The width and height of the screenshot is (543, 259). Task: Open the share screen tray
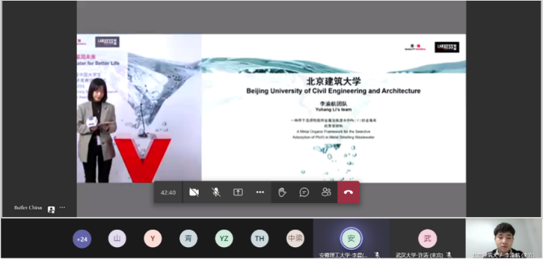click(238, 192)
